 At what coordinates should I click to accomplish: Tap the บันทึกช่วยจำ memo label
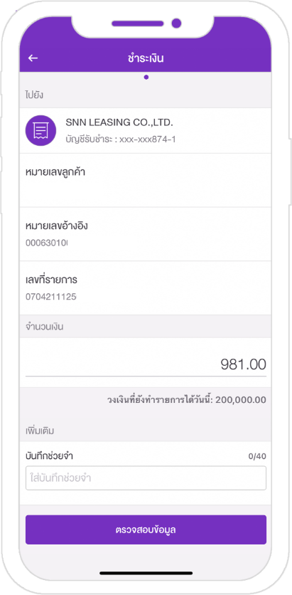coord(49,456)
